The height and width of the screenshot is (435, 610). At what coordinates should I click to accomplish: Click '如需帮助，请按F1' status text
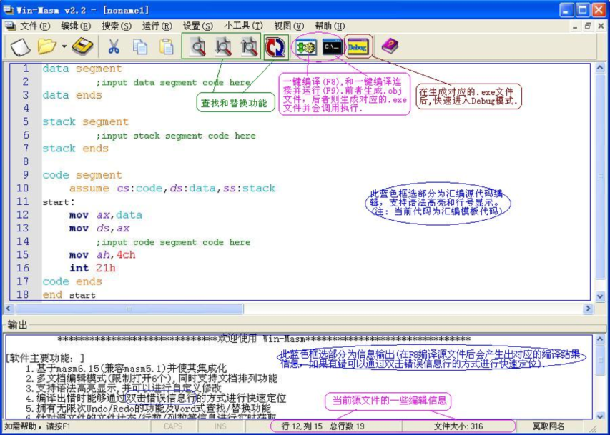[37, 426]
